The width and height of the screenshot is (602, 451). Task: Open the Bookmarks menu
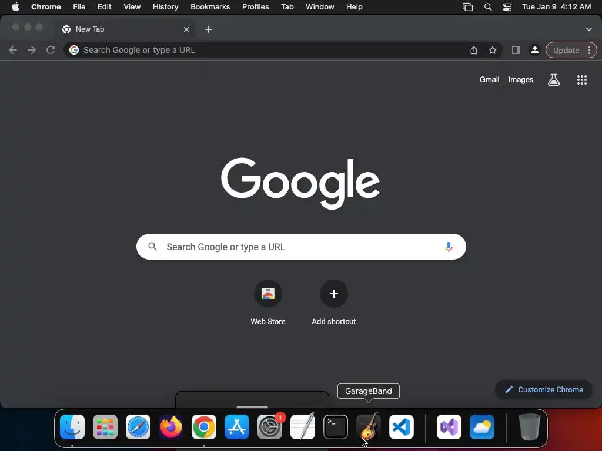tap(210, 7)
